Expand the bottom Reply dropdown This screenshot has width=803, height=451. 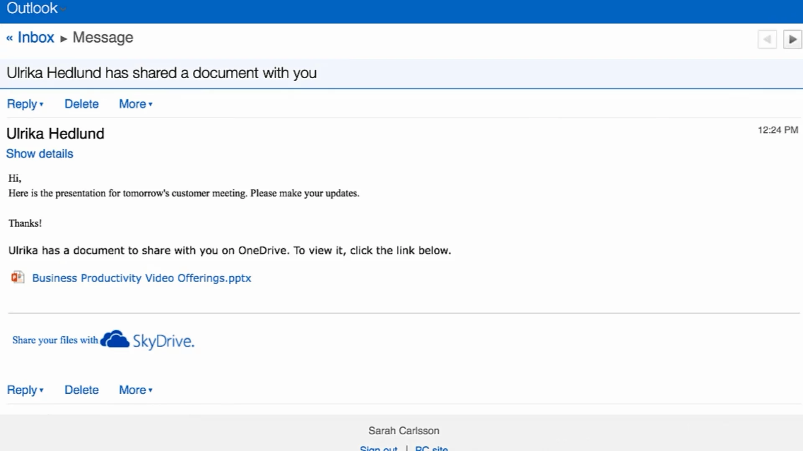tap(25, 390)
